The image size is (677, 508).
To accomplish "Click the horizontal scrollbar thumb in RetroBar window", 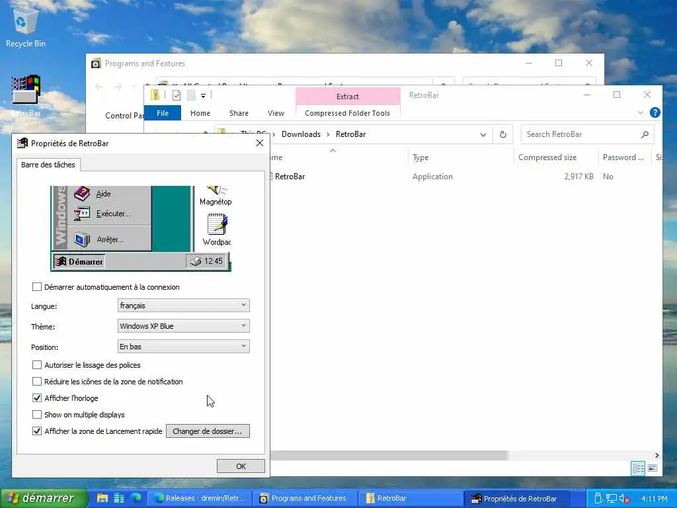I will [x=388, y=455].
